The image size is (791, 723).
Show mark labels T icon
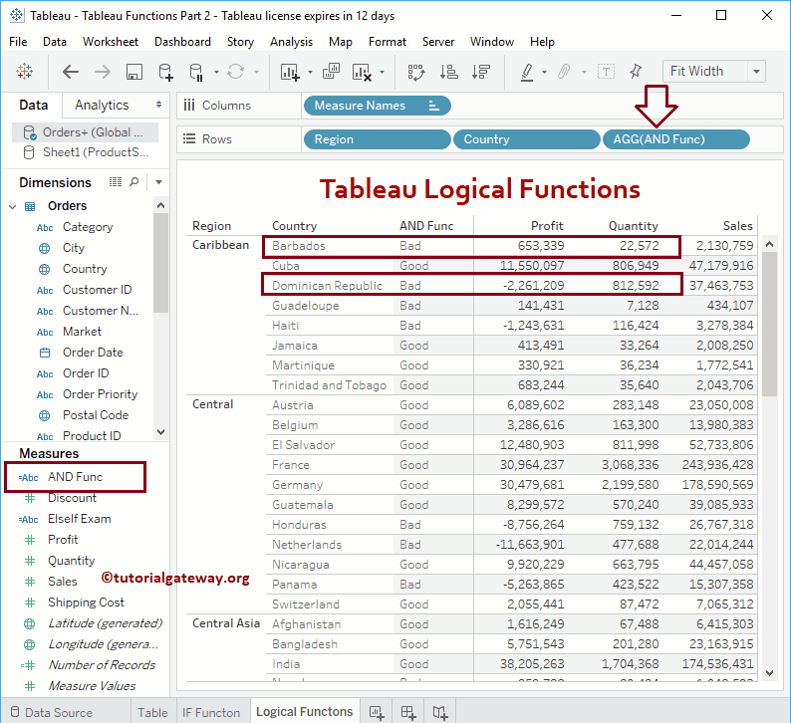[x=606, y=72]
